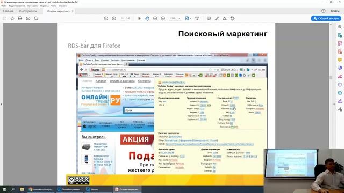
Task: Open the Справка menu
Action: pyautogui.click(x=63, y=6)
